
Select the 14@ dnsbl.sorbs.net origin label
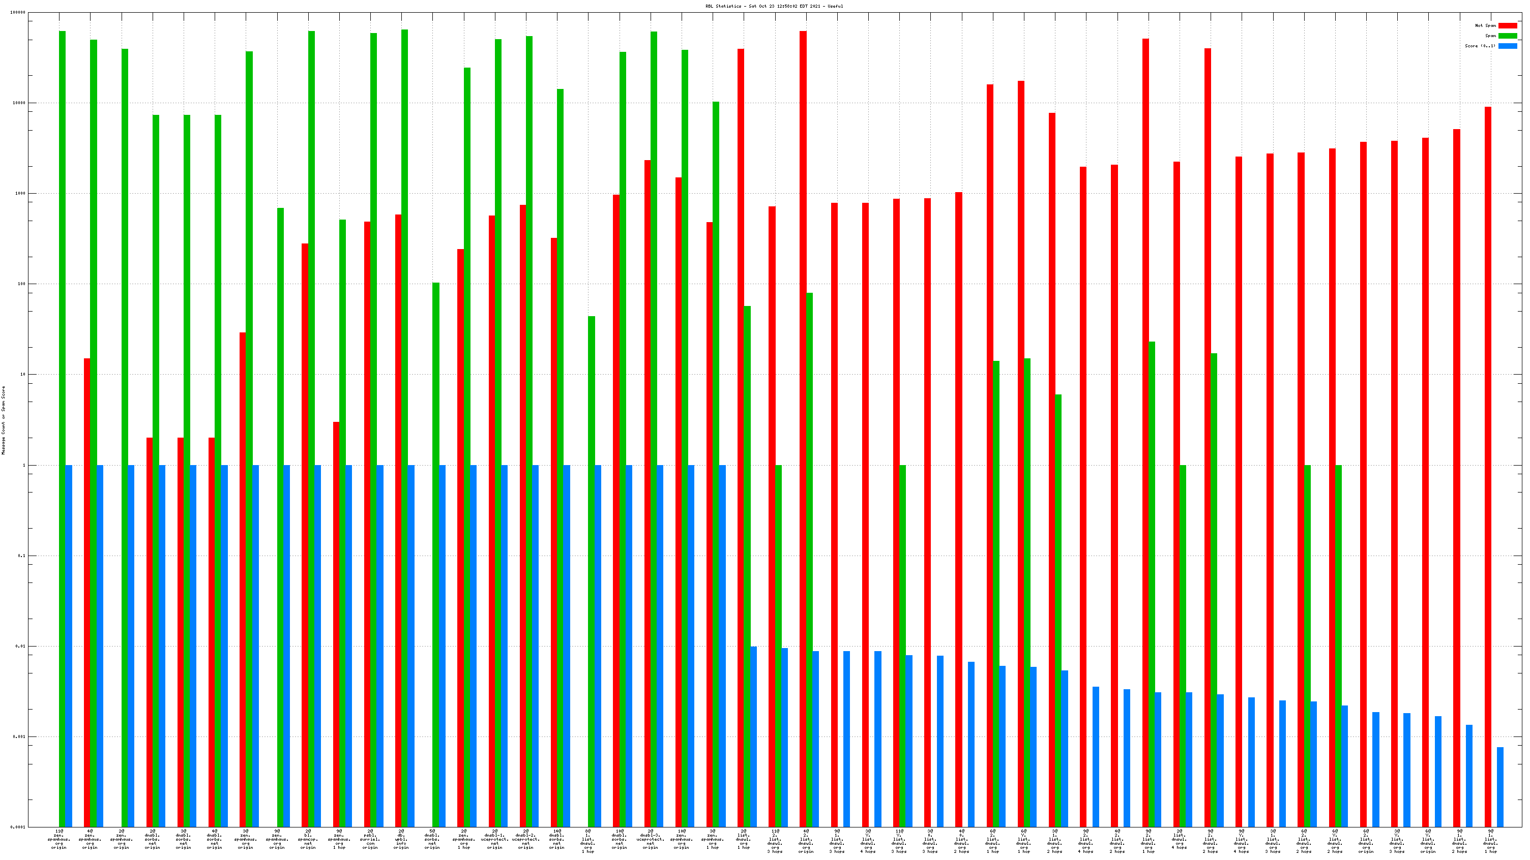[x=557, y=839]
